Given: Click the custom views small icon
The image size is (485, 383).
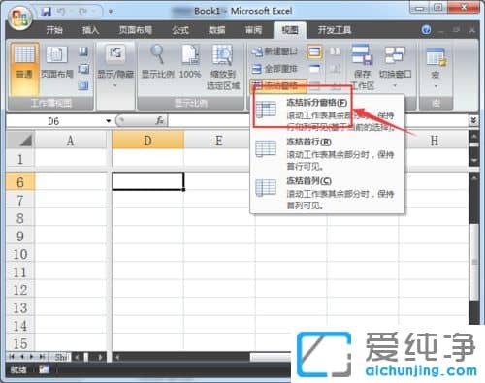Looking at the screenshot, I should pos(83,69).
